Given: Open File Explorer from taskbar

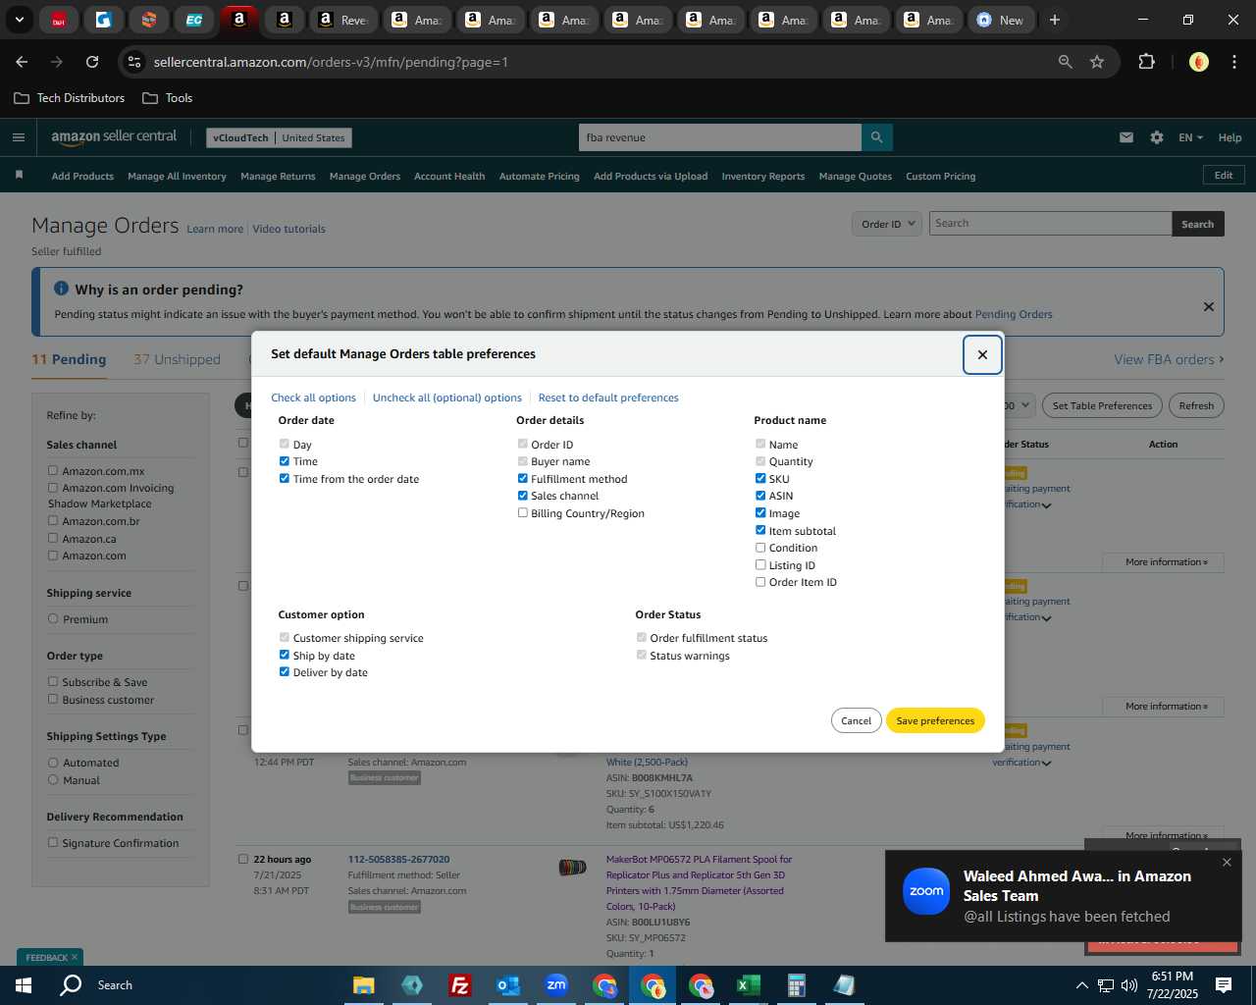Looking at the screenshot, I should [364, 984].
